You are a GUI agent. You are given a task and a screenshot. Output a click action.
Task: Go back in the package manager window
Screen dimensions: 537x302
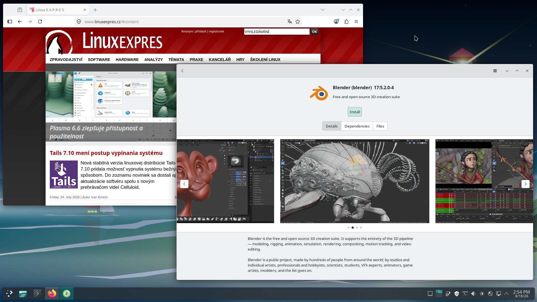tap(182, 71)
